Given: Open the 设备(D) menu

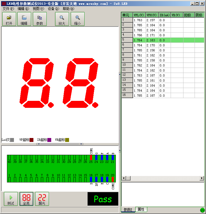Looking at the screenshot, I should click(53, 9).
